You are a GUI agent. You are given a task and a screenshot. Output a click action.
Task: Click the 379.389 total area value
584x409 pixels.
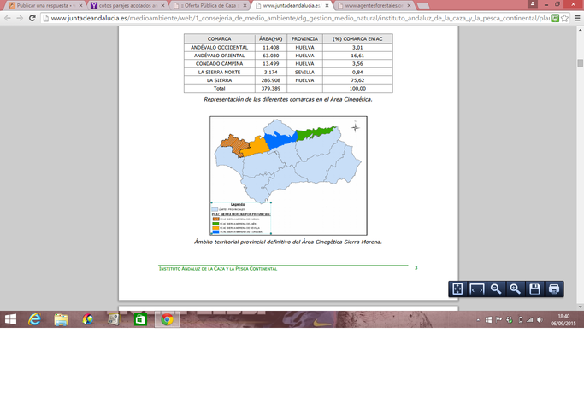point(271,89)
